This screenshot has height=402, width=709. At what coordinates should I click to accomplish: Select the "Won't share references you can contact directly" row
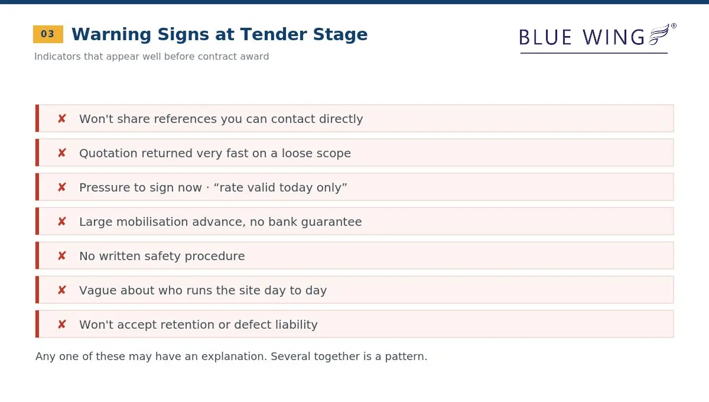[354, 118]
